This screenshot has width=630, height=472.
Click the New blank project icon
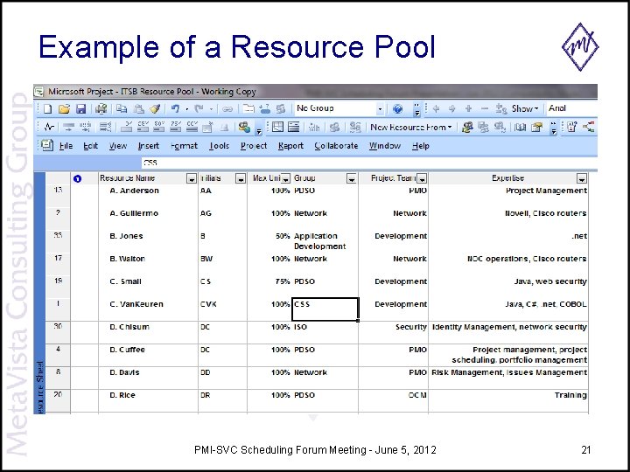(x=48, y=108)
